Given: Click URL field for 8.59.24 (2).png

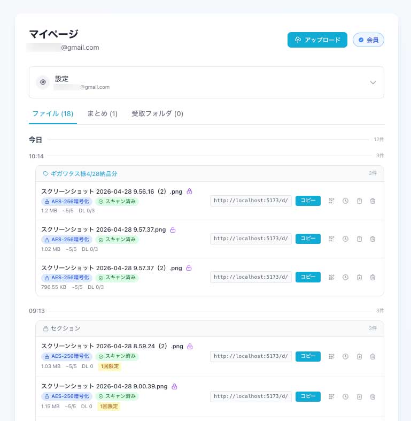Looking at the screenshot, I should point(251,356).
